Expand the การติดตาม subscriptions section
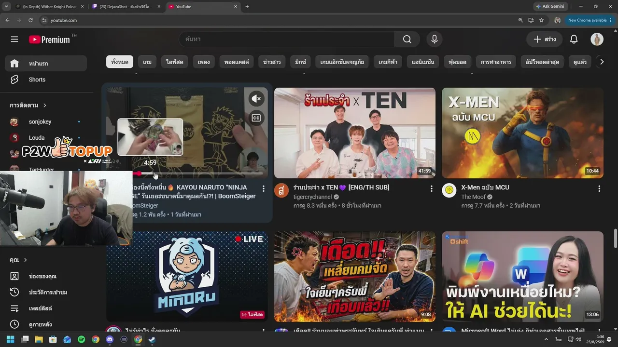The width and height of the screenshot is (618, 347). pos(28,105)
